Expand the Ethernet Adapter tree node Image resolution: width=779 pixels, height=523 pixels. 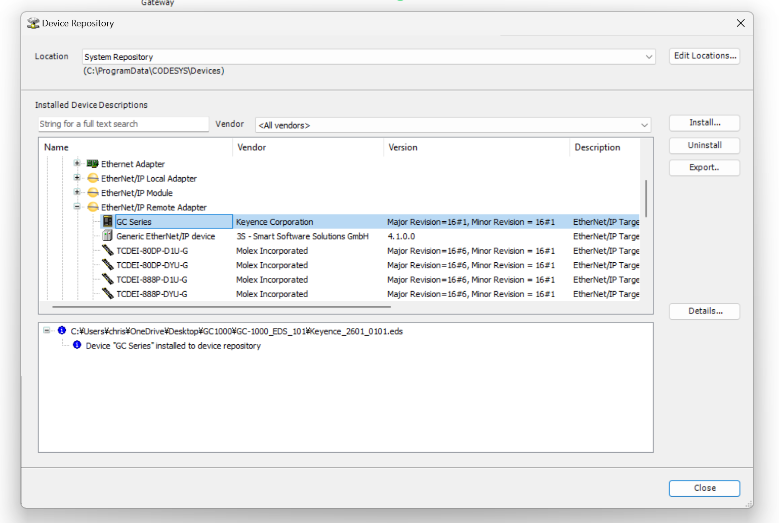77,163
